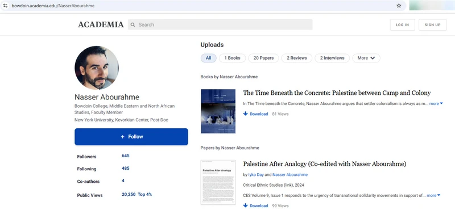This screenshot has width=455, height=210.
Task: Open Palestine After Analogy title link
Action: point(324,164)
